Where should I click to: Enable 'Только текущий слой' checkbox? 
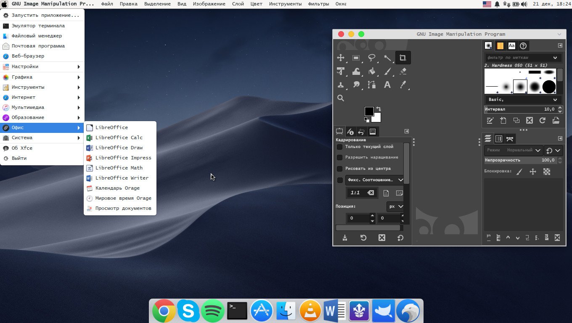pos(339,147)
